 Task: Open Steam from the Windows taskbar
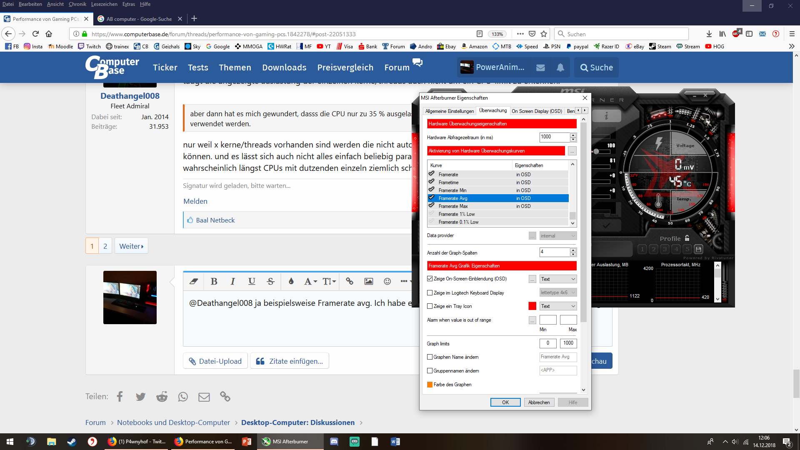72,442
